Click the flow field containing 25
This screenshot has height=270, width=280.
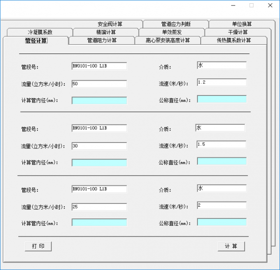pyautogui.click(x=99, y=207)
